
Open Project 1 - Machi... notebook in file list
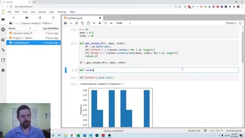(33, 38)
